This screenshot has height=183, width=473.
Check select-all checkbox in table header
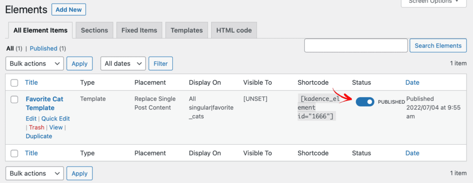click(14, 83)
